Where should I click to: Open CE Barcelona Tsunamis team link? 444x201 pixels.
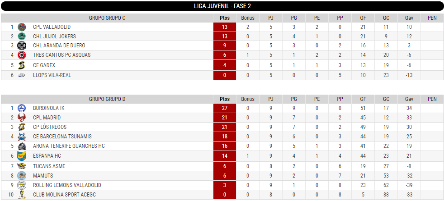62,137
